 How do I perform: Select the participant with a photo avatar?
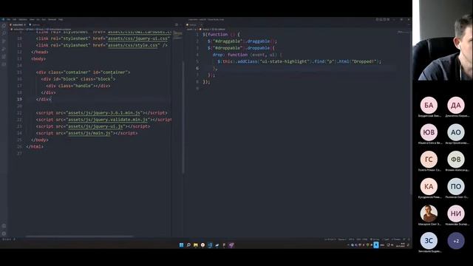(429, 214)
